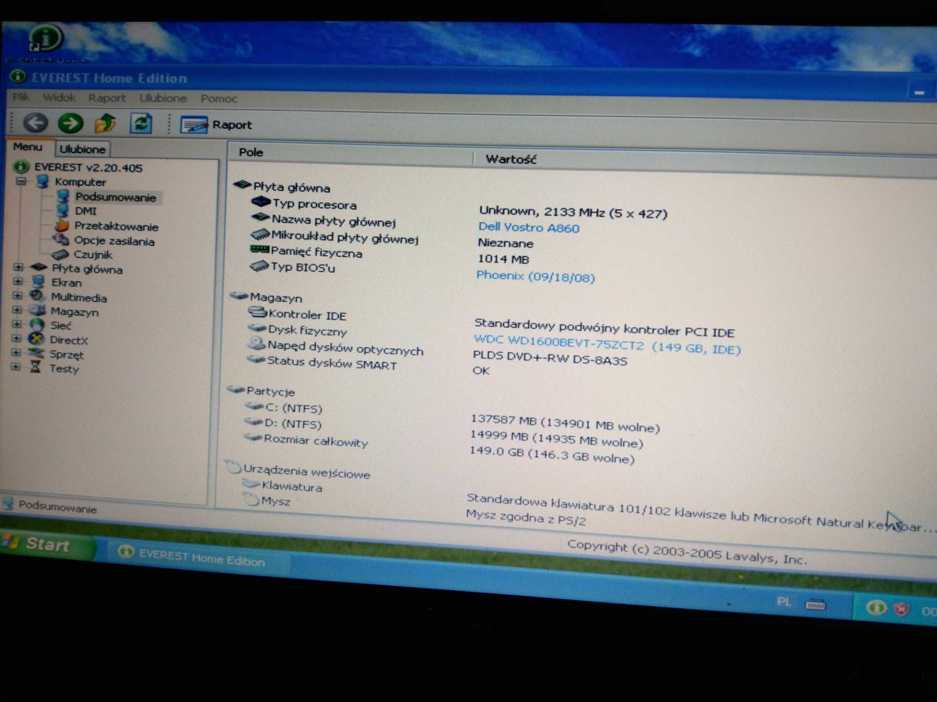Click the Back arrow toolbar icon

coord(35,123)
